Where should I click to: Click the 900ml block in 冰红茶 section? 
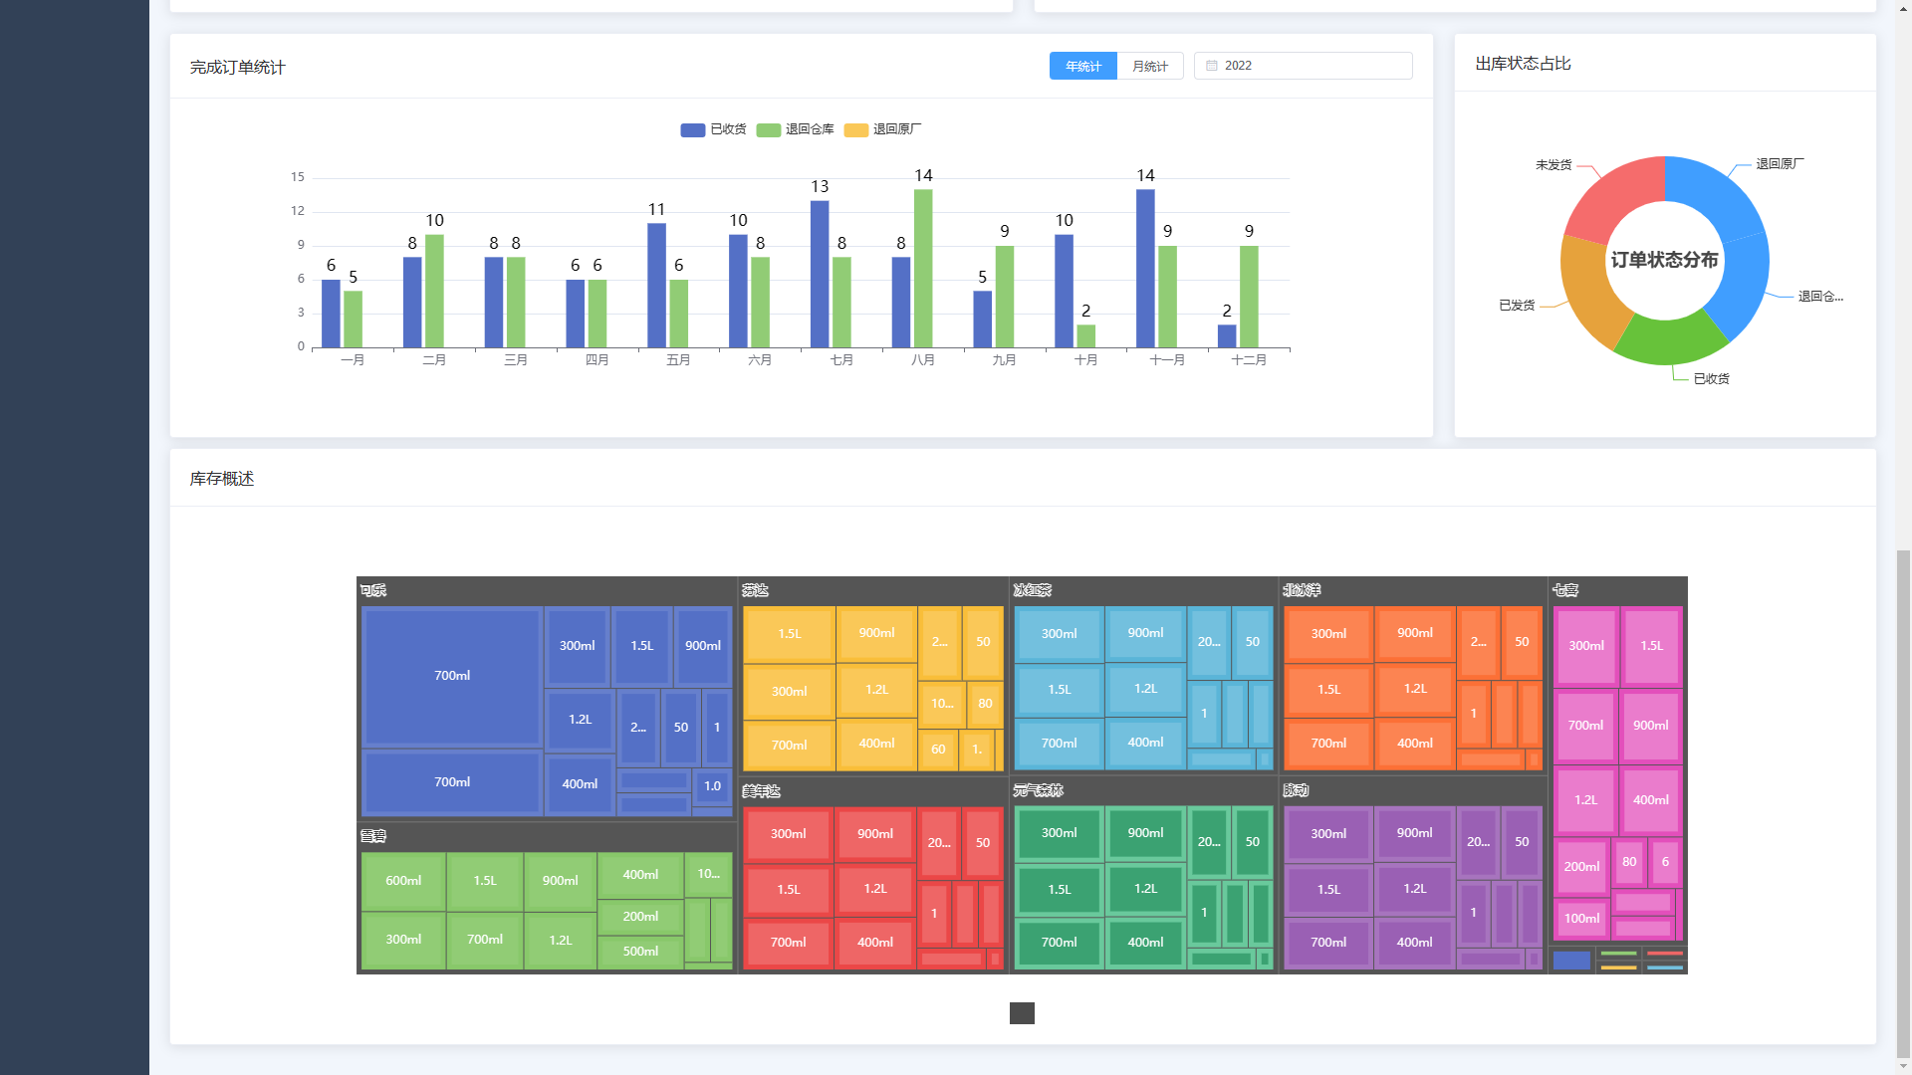pyautogui.click(x=1144, y=632)
